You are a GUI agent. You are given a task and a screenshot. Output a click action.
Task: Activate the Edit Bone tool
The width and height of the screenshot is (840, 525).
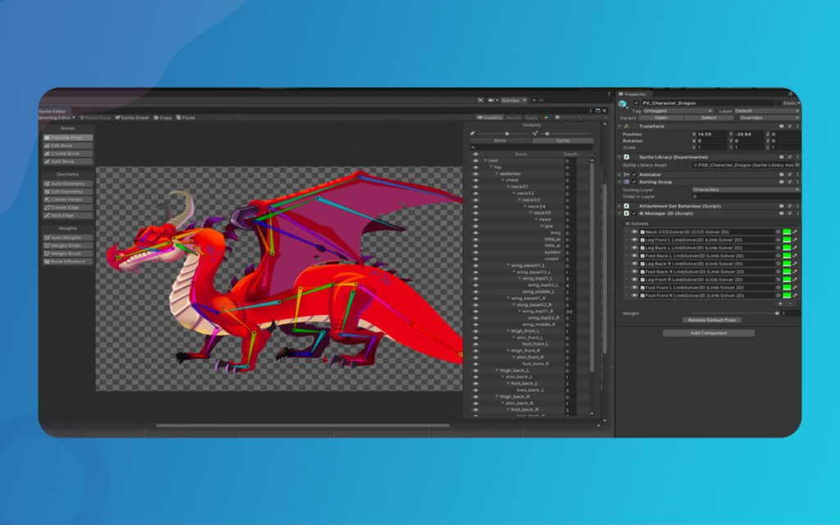[68, 145]
